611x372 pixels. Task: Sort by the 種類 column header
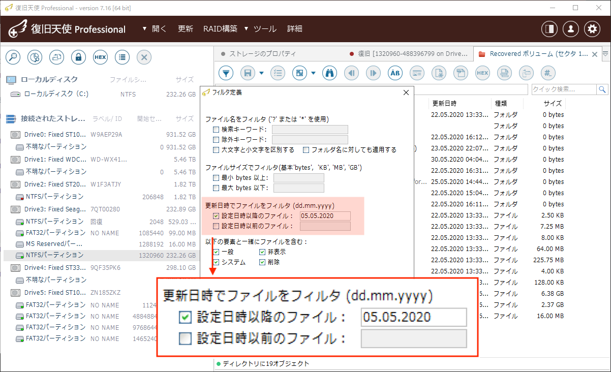coord(501,103)
